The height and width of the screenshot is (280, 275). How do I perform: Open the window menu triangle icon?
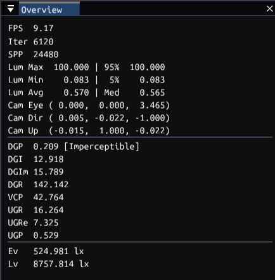click(11, 9)
